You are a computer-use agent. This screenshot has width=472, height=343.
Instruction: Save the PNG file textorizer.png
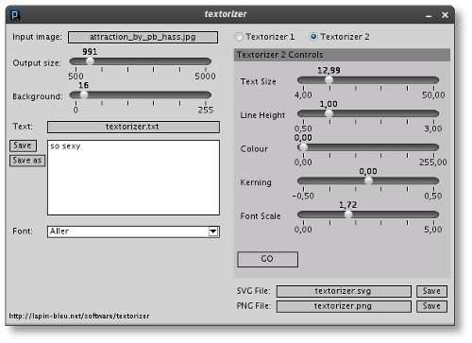tap(431, 306)
